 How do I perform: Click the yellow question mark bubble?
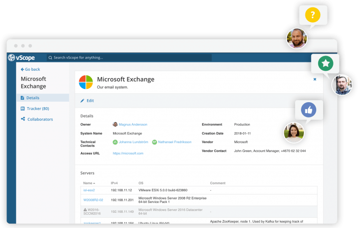313,15
